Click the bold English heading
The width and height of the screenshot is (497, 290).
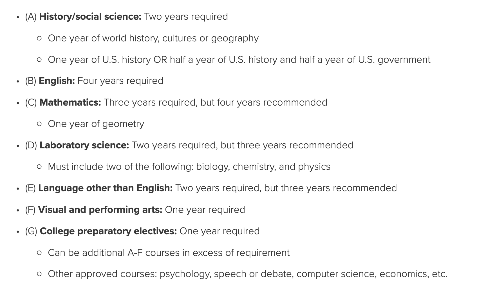tap(57, 81)
